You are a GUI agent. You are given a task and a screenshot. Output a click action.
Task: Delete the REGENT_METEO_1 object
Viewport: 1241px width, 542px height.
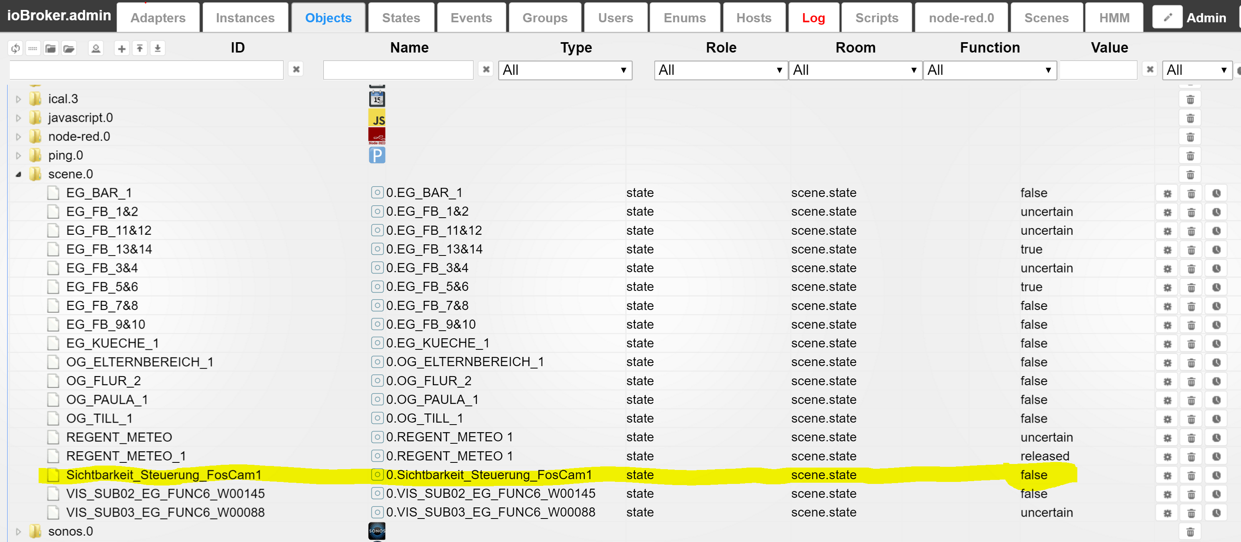(x=1191, y=457)
